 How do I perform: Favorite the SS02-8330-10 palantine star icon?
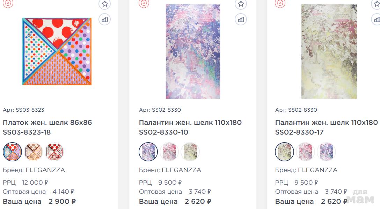point(241,4)
